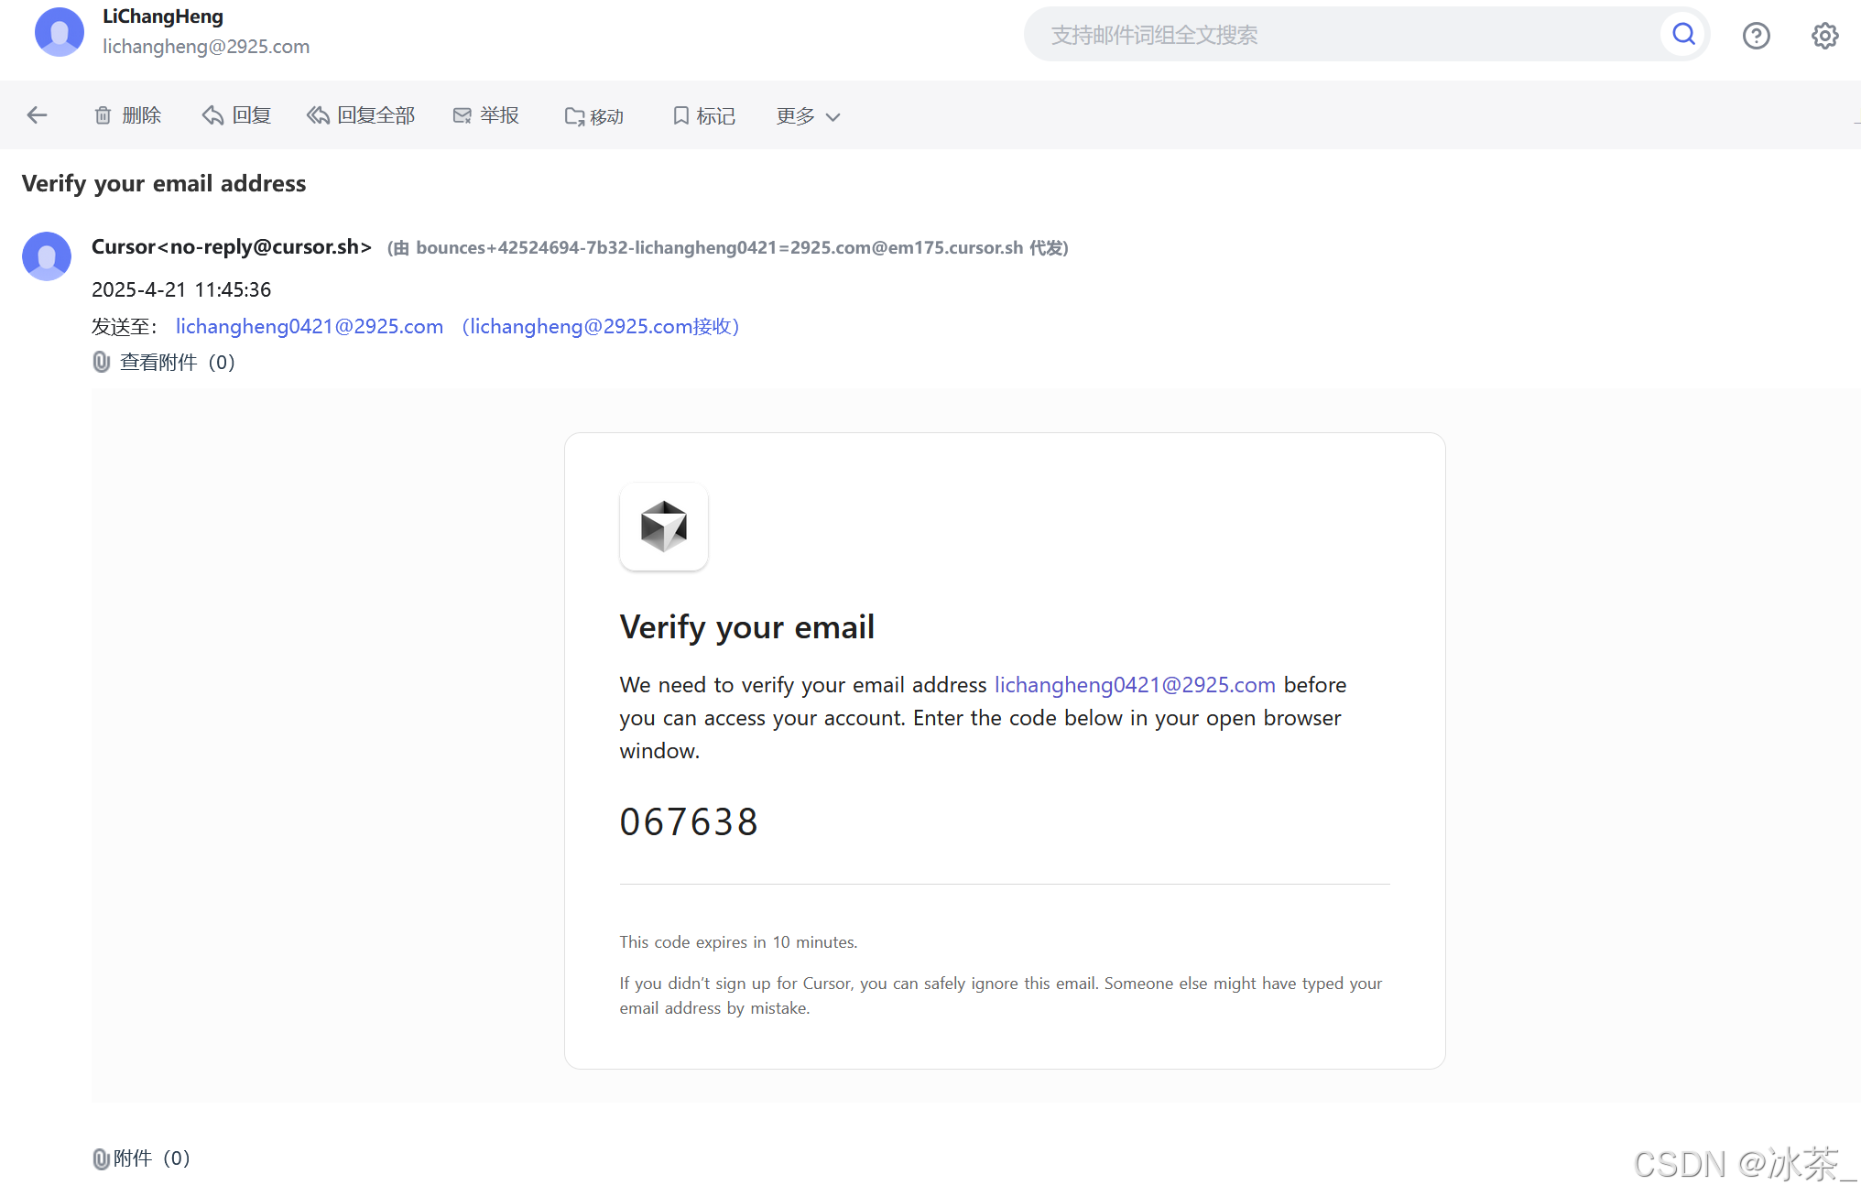
Task: Click the 删除 trash icon
Action: 103,115
